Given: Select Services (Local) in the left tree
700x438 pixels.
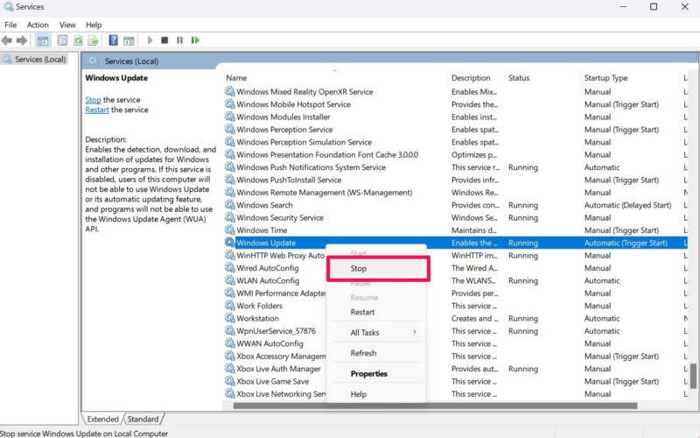Looking at the screenshot, I should tap(40, 60).
